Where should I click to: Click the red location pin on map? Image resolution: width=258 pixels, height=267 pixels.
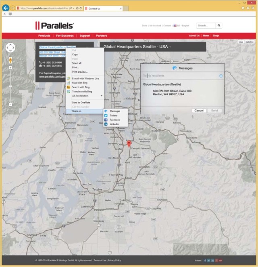129,143
